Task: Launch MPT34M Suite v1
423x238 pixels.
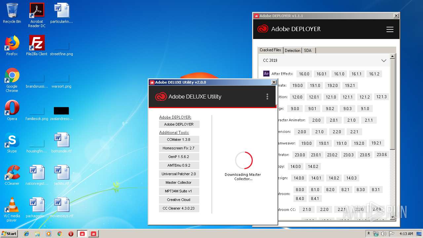Action: (x=179, y=191)
